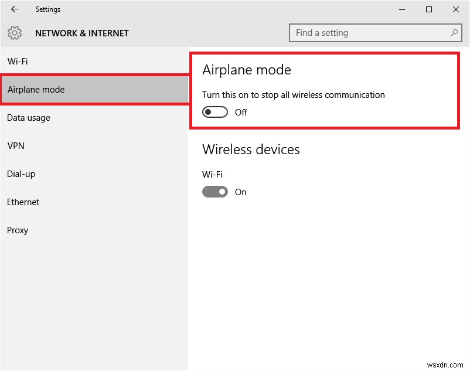Minimize the Settings window
470x371 pixels.
coord(402,9)
